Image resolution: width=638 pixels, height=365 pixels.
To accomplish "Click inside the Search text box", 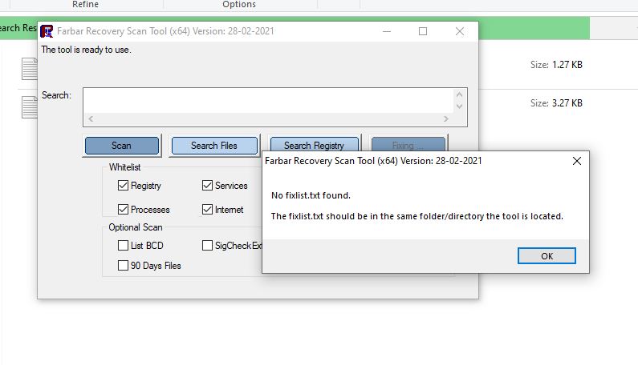I will (x=269, y=101).
